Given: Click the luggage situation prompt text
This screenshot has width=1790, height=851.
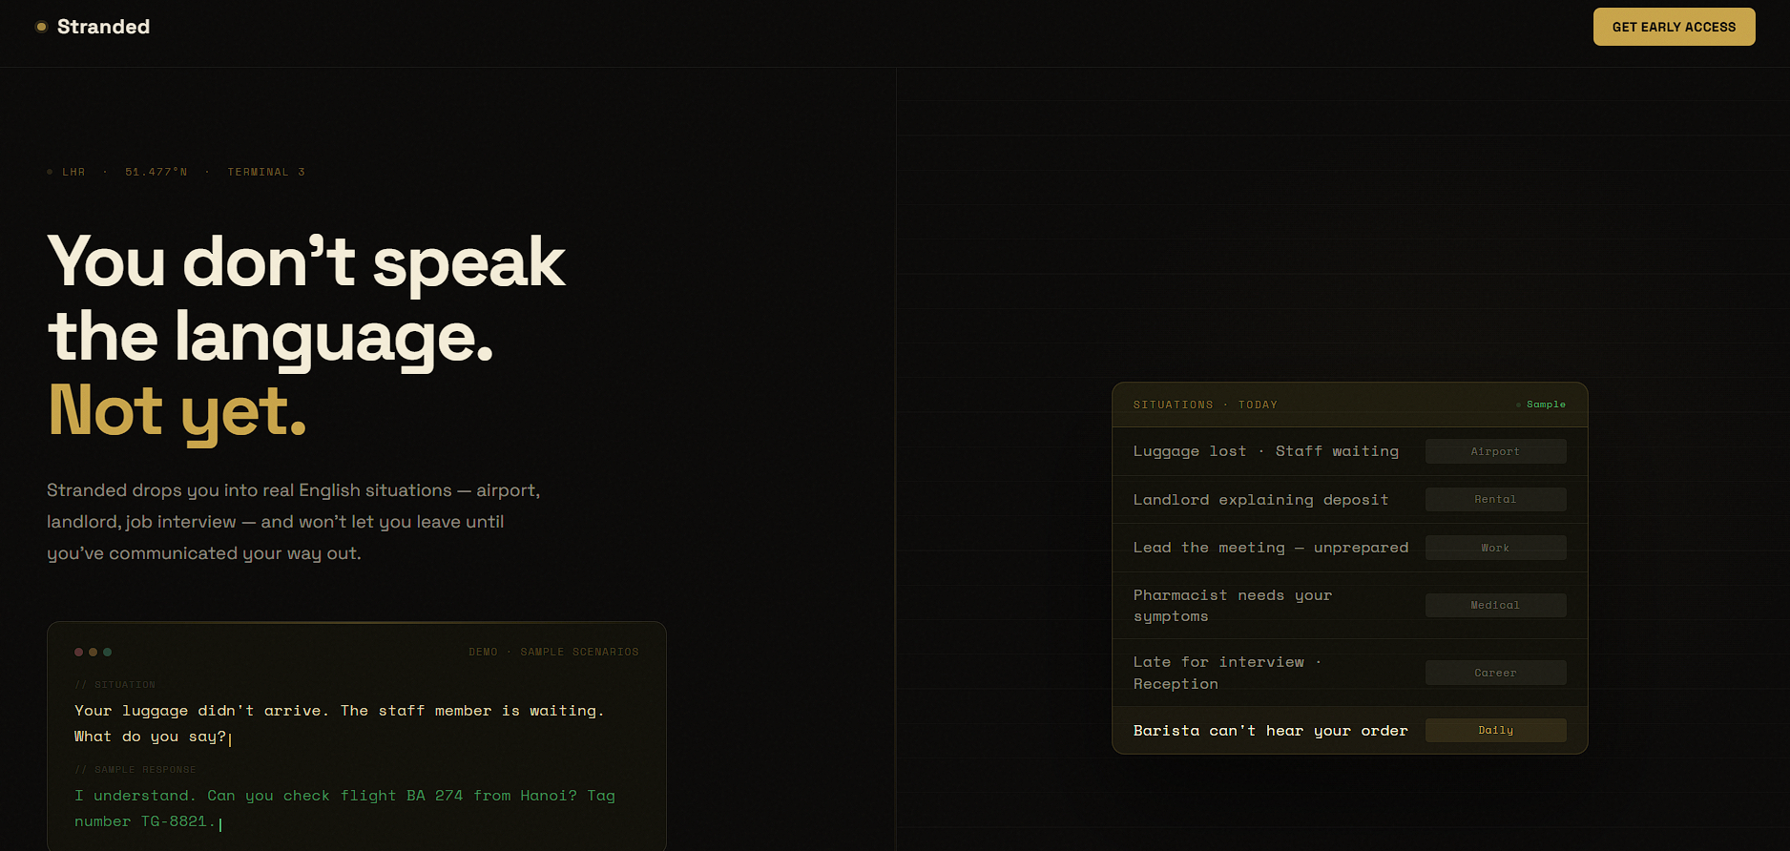Looking at the screenshot, I should tap(340, 723).
